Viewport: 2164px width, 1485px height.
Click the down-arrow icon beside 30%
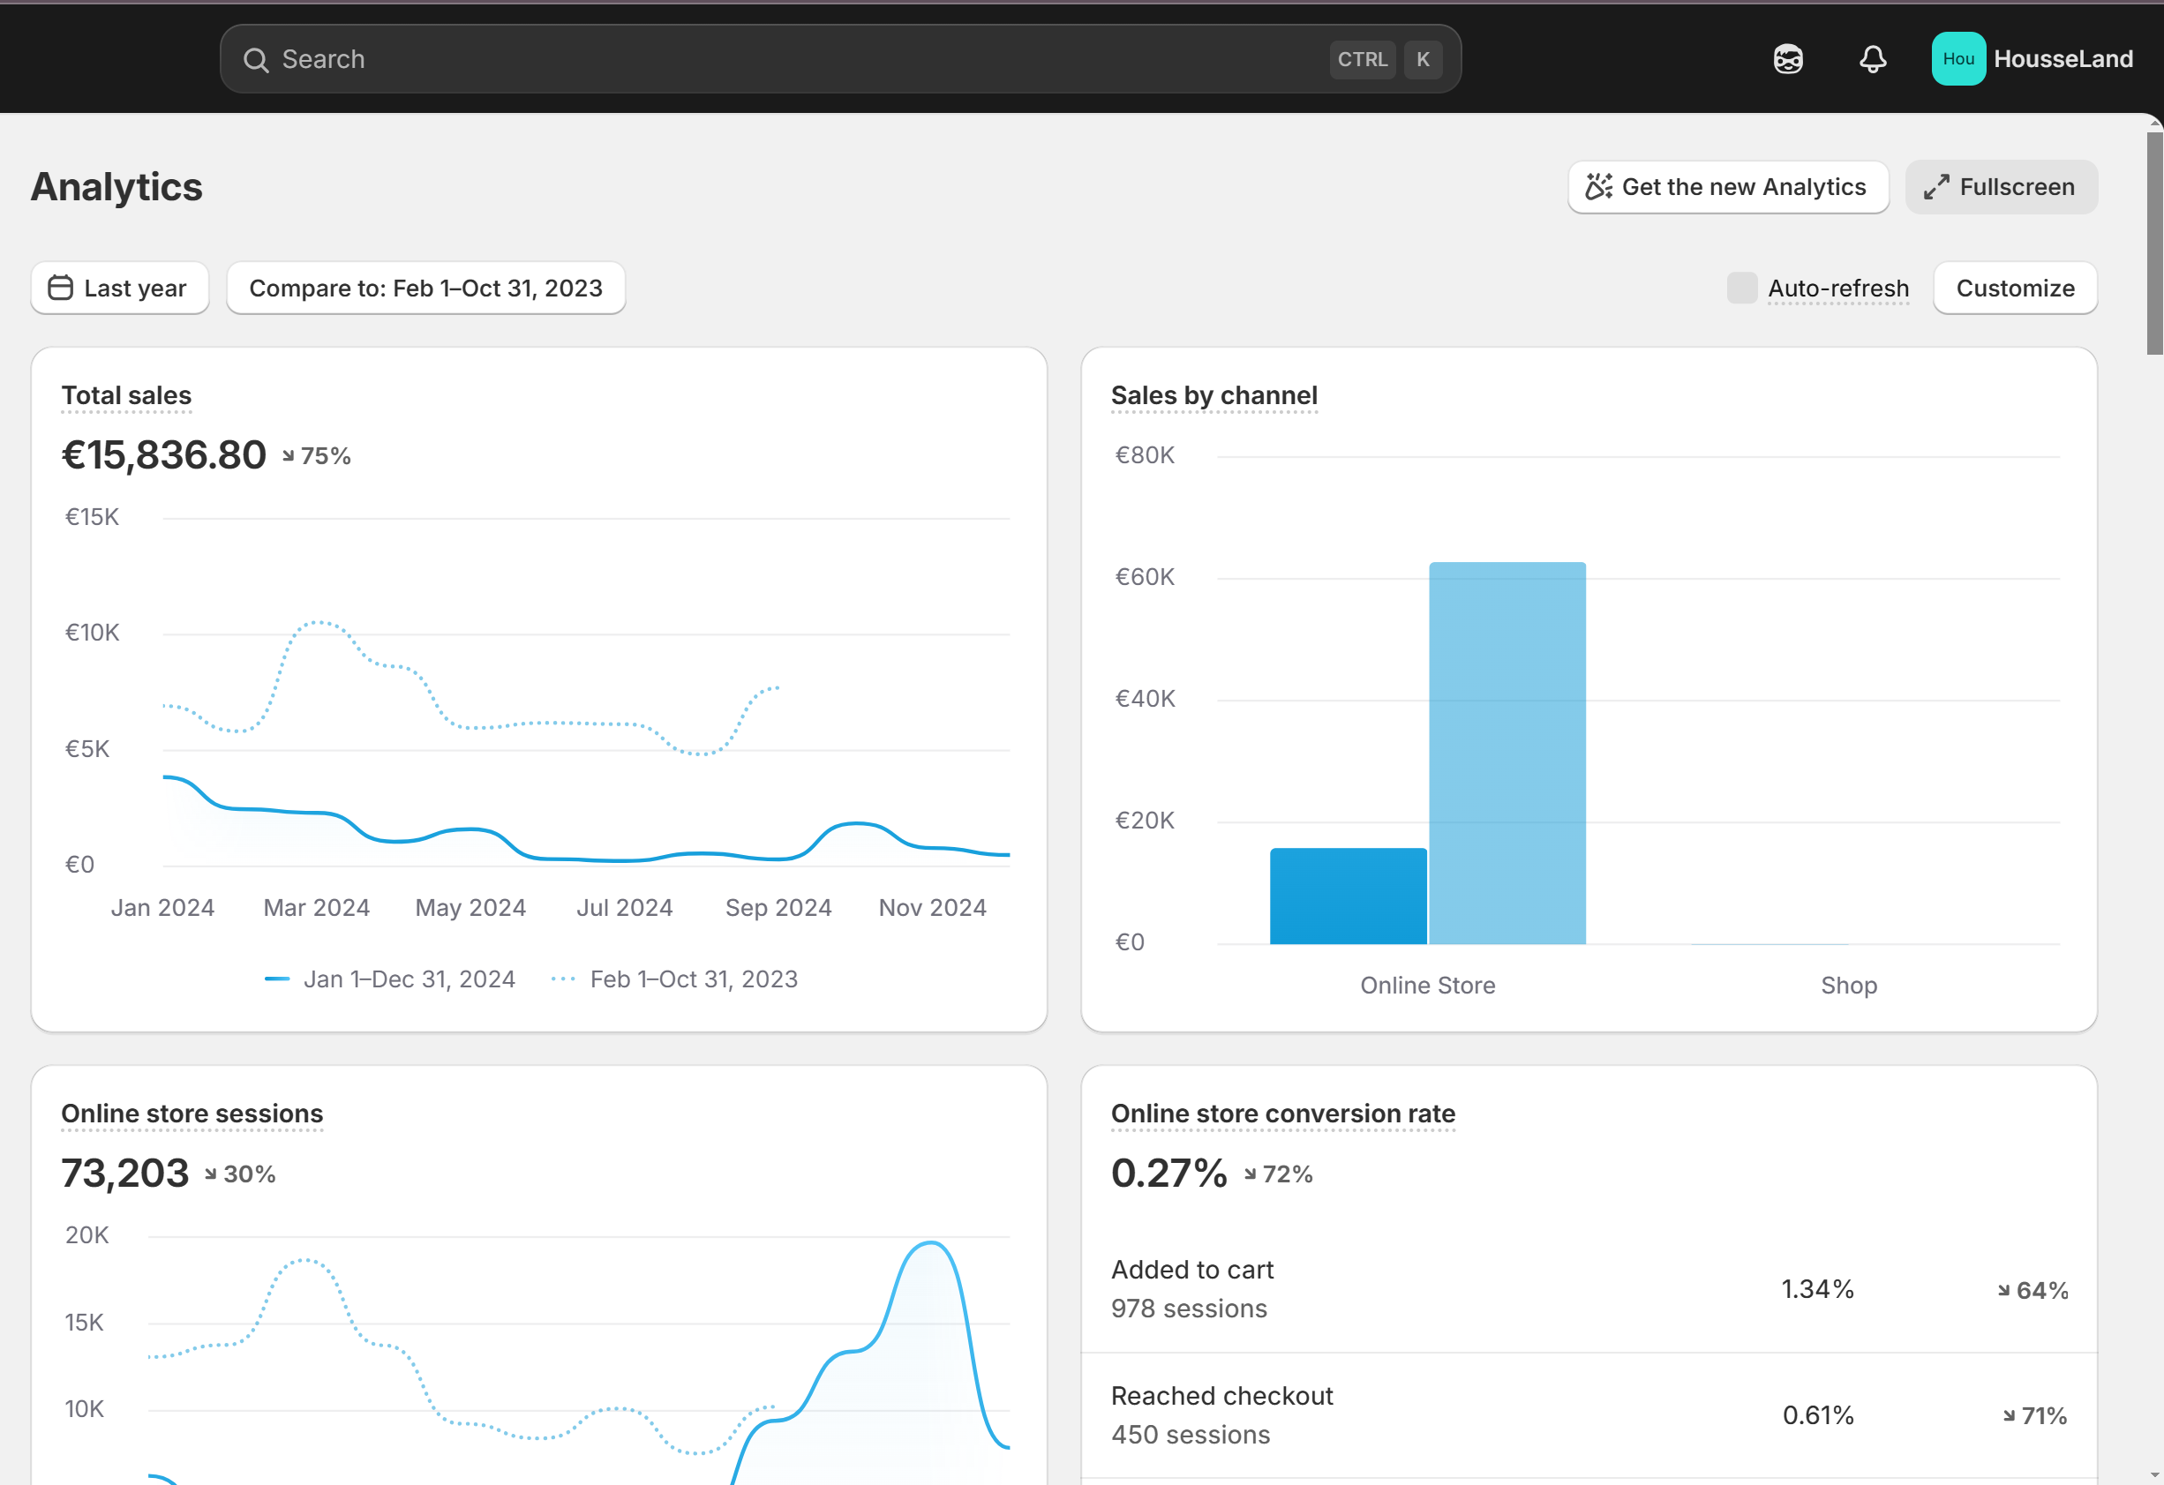(x=212, y=1174)
